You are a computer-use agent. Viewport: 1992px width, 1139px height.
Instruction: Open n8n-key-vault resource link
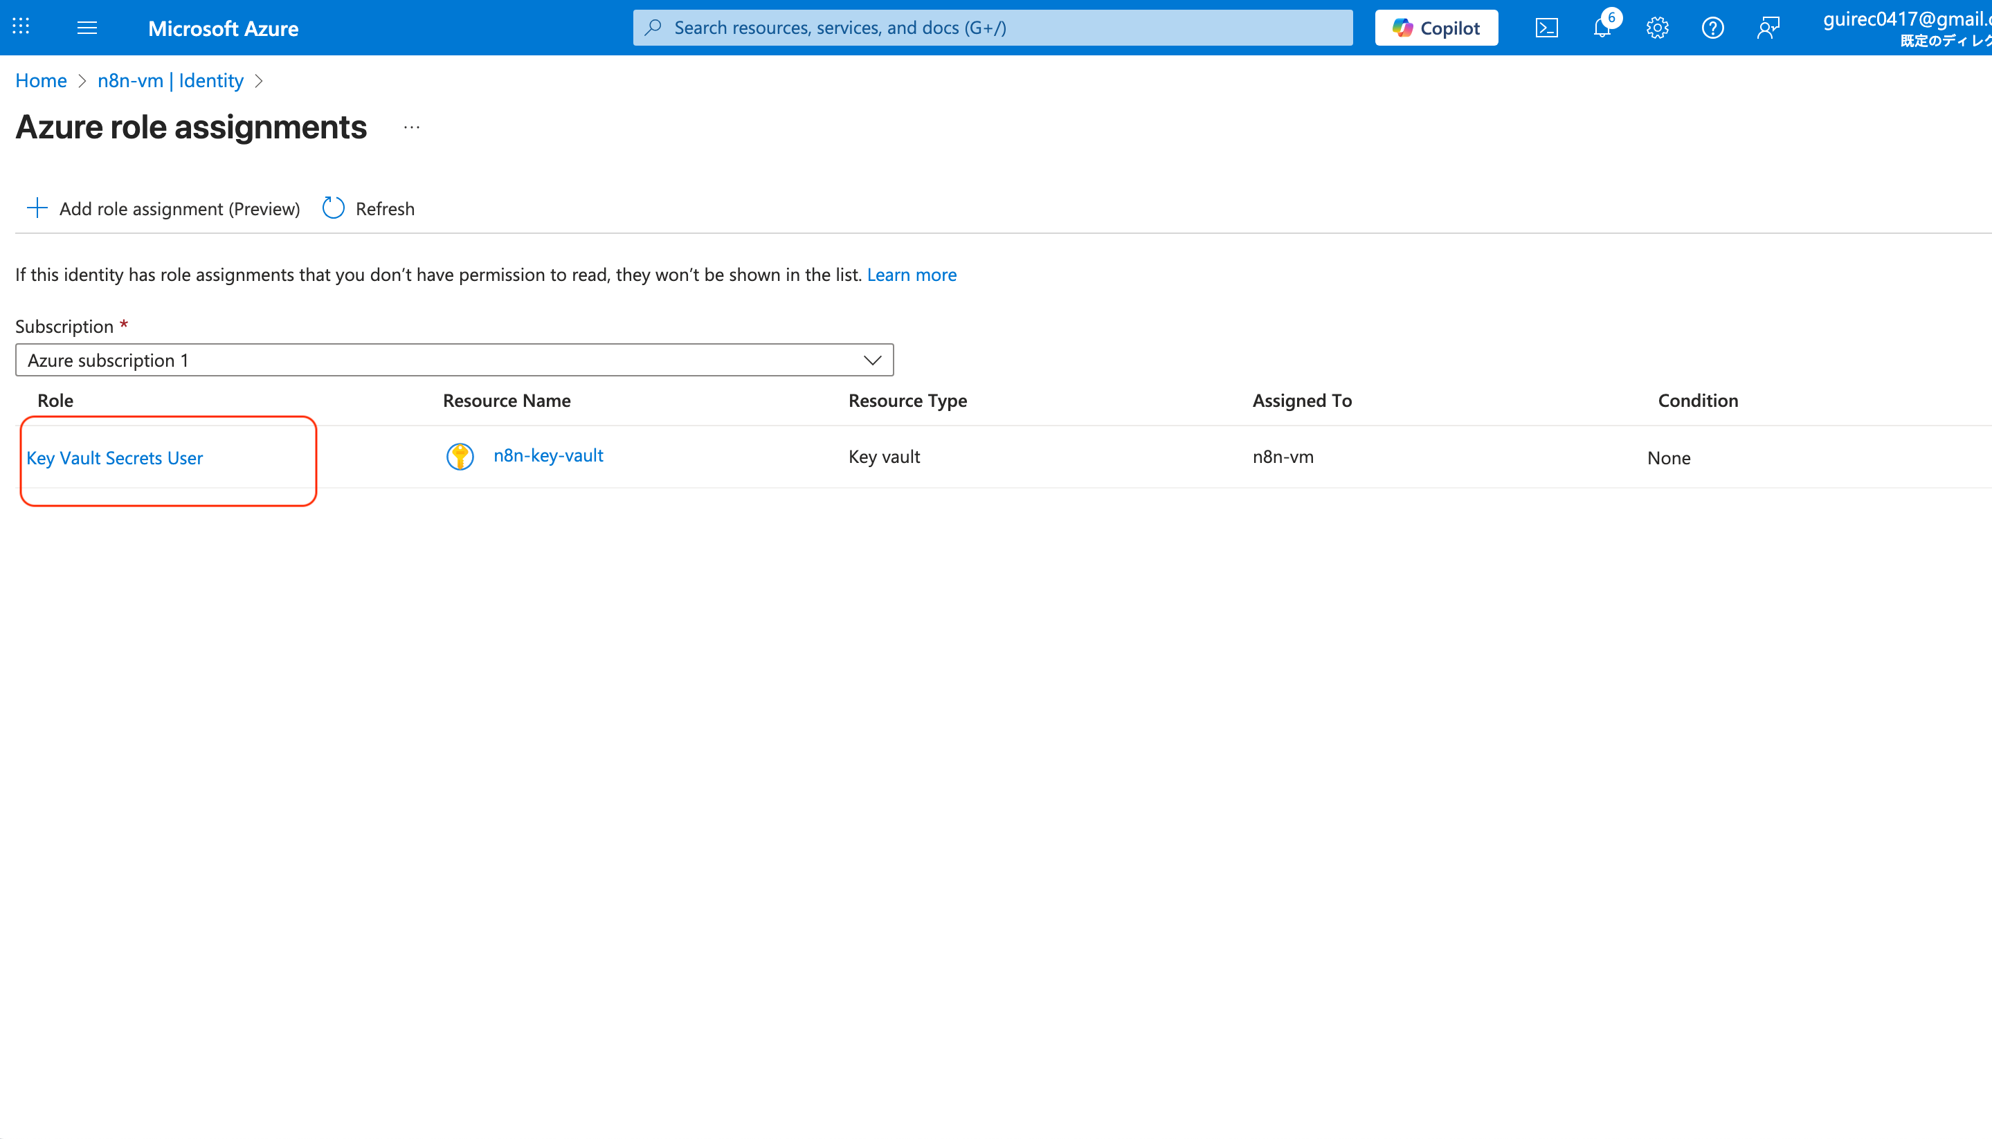tap(547, 455)
